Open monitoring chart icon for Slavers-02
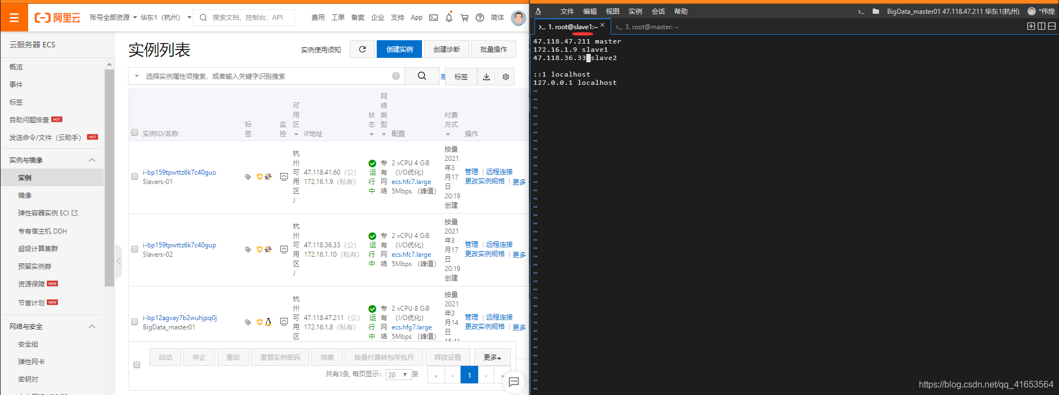Image resolution: width=1059 pixels, height=395 pixels. (x=284, y=250)
